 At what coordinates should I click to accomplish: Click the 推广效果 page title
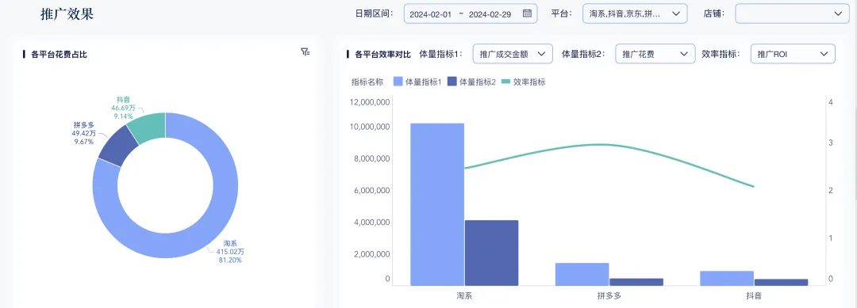click(x=67, y=14)
